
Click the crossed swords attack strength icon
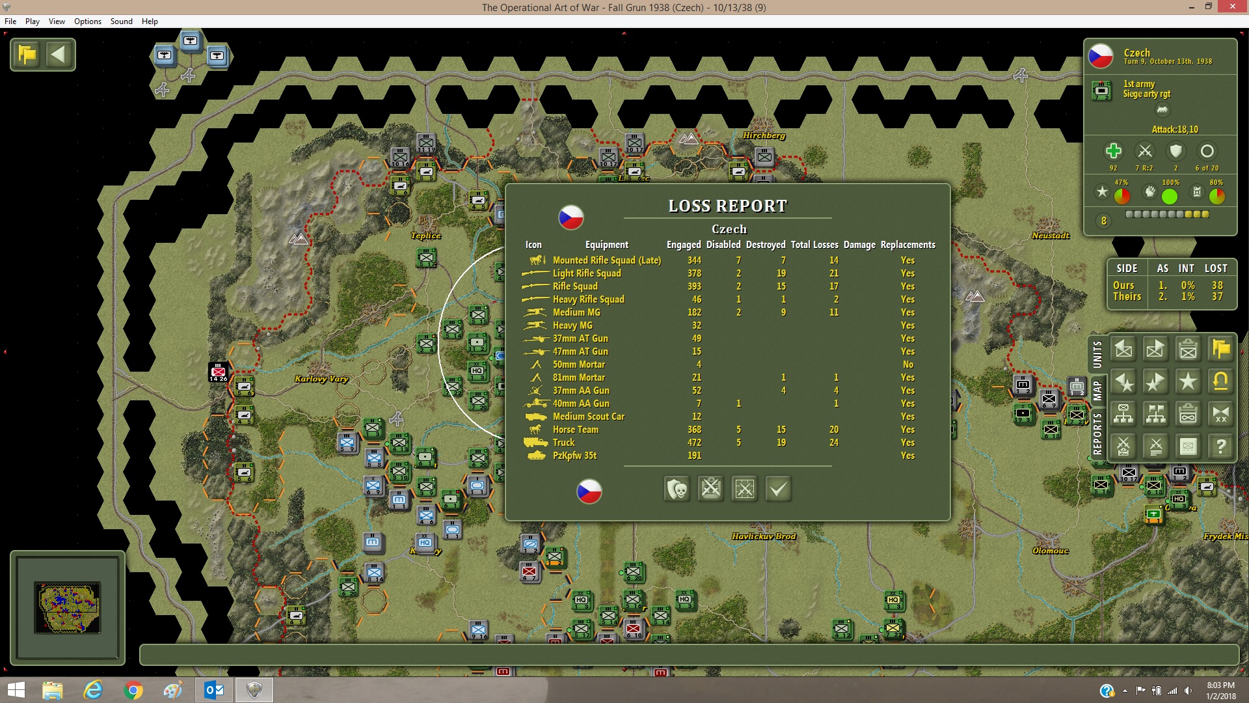click(1145, 152)
